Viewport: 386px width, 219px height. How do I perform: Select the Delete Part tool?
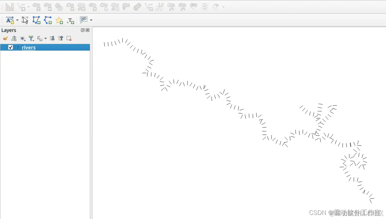click(115, 7)
